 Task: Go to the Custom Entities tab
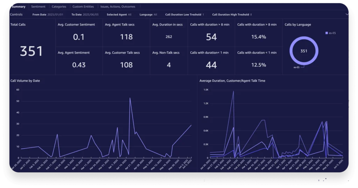pyautogui.click(x=83, y=7)
